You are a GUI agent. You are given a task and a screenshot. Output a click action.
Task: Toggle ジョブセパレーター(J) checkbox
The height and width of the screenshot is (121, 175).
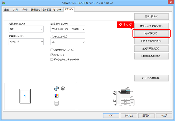[x=52, y=50]
